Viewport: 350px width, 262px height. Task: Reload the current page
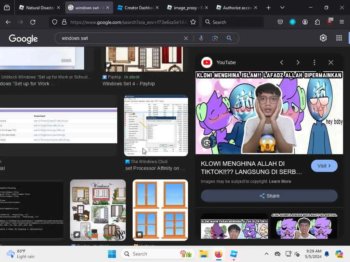click(x=33, y=22)
